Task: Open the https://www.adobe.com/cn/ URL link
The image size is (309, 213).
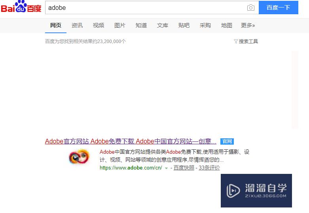Action: (x=131, y=168)
